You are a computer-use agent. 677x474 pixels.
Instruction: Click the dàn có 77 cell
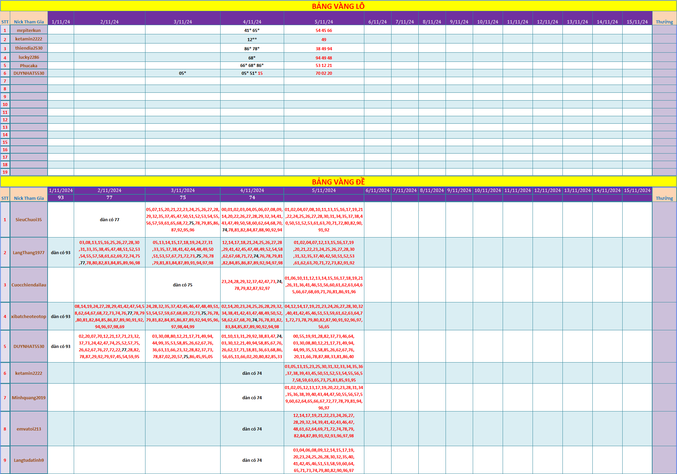tap(109, 220)
